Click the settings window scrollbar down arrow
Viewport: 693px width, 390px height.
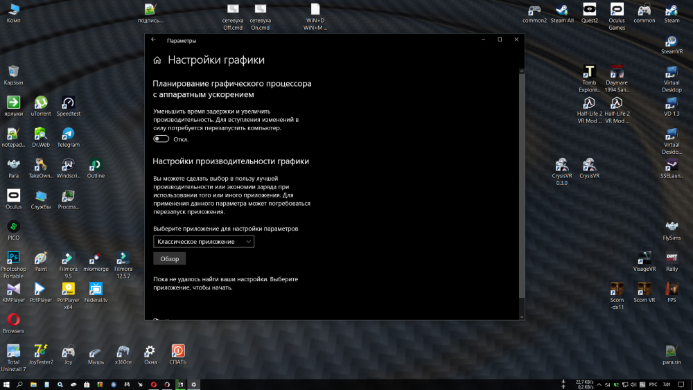(522, 317)
